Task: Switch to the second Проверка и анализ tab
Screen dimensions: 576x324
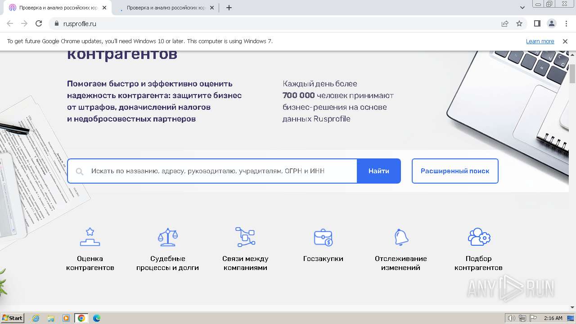Action: tap(165, 8)
